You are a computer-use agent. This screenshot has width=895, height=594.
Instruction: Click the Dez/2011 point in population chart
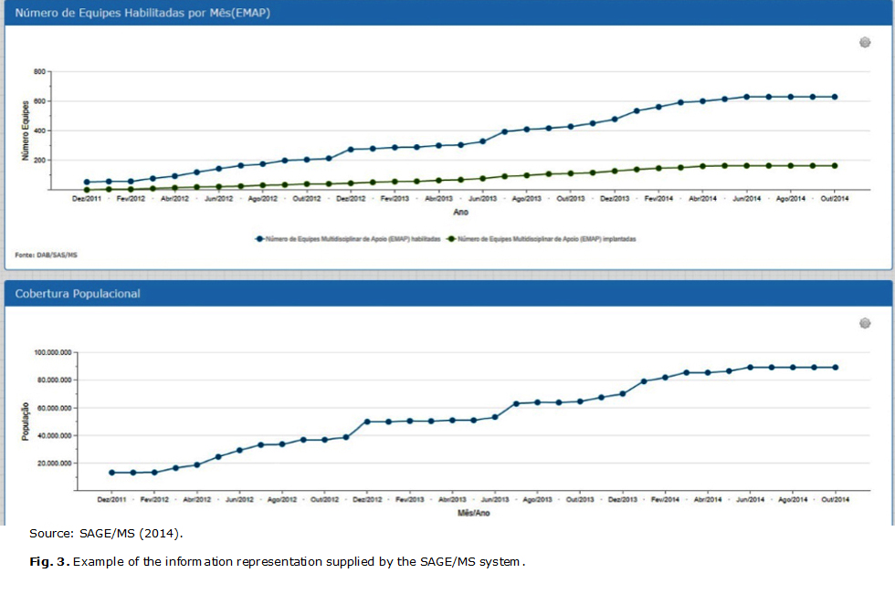pyautogui.click(x=111, y=473)
